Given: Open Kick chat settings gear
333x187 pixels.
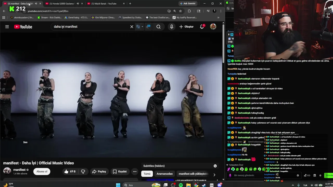Looking at the screenshot, I should click(320, 175).
